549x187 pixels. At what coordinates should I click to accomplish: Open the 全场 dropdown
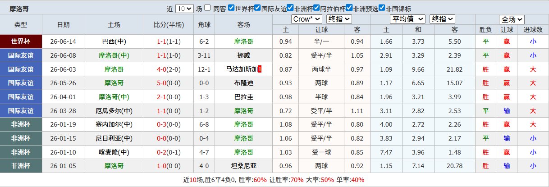click(x=512, y=19)
